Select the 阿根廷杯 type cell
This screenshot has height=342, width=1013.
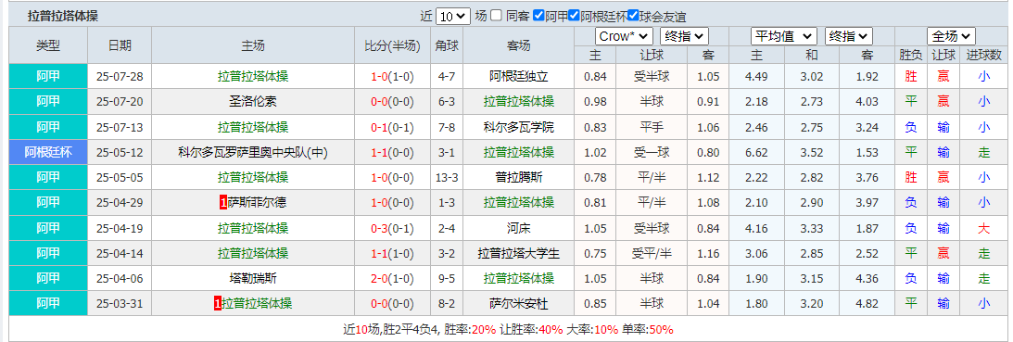point(48,153)
